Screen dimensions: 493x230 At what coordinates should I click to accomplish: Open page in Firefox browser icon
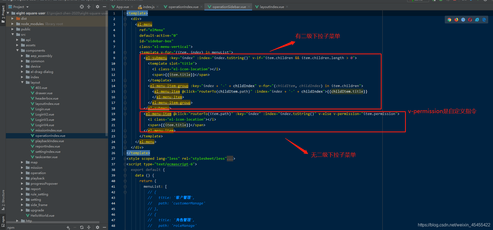[456, 20]
